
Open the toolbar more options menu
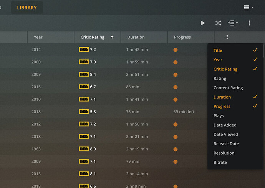tap(249, 23)
